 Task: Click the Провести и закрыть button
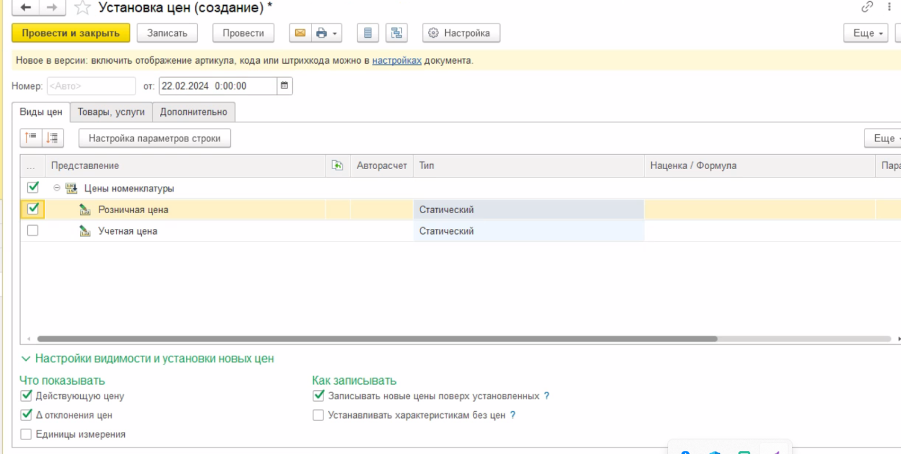click(x=71, y=33)
